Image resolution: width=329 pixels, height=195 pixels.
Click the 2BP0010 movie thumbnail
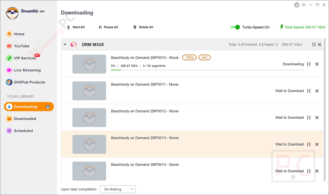pos(89,64)
